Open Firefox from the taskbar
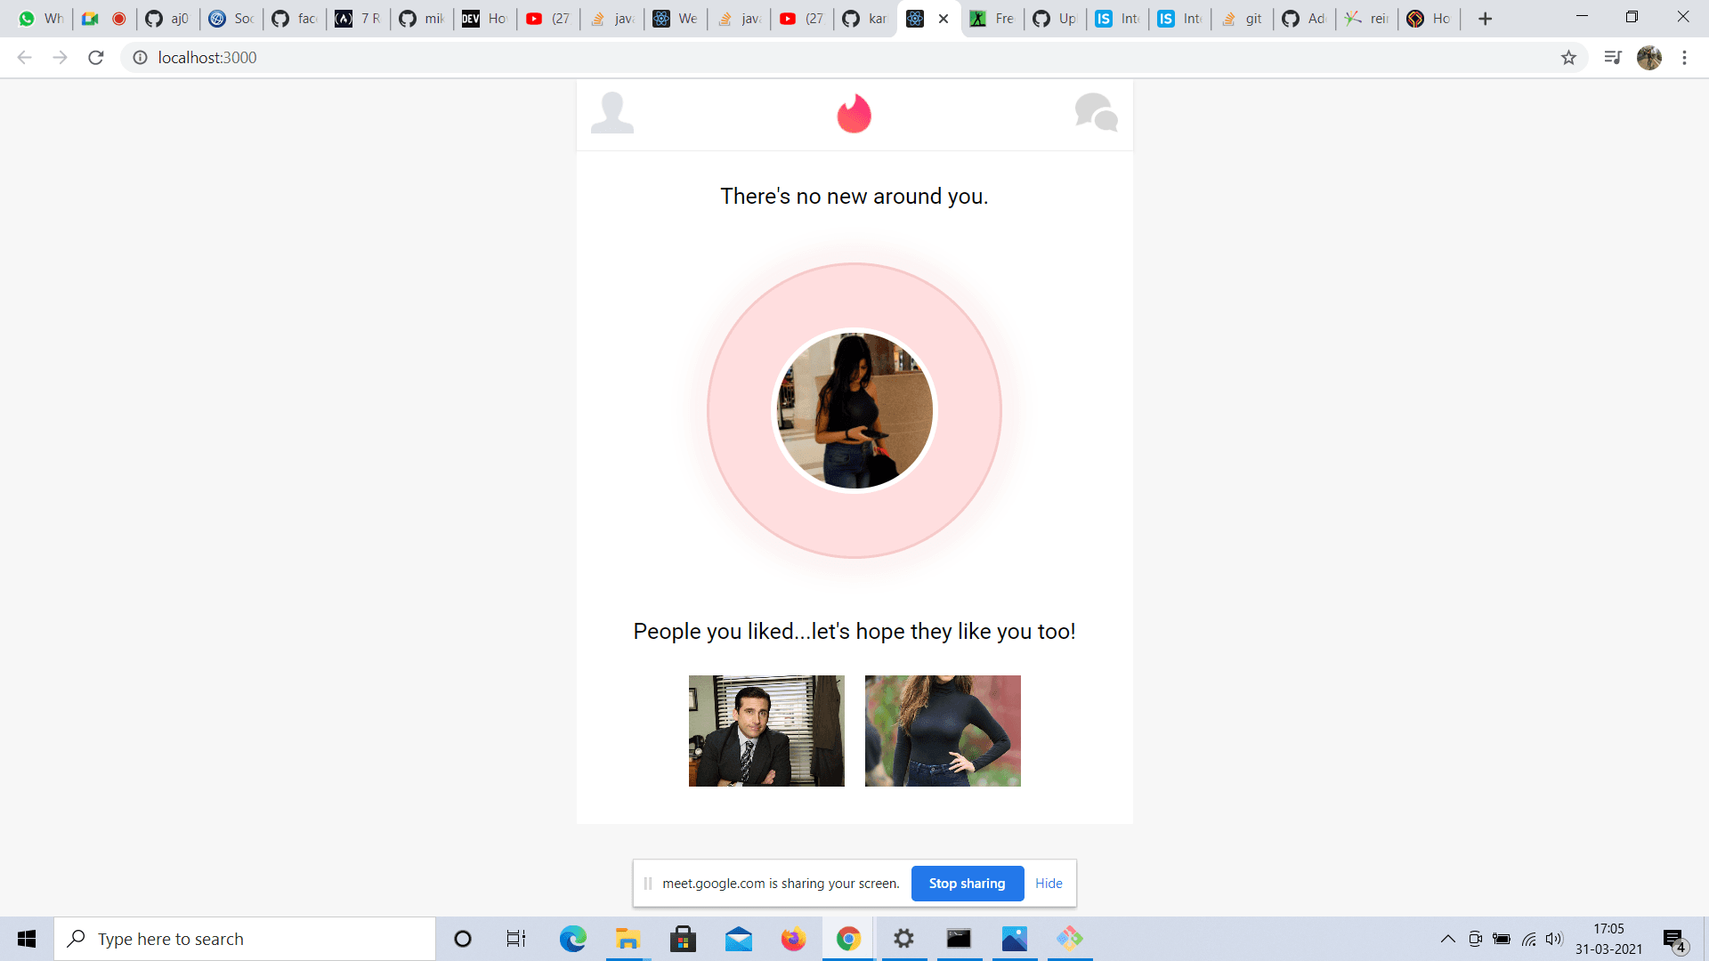Screen dimensions: 1709x961 pyautogui.click(x=793, y=939)
